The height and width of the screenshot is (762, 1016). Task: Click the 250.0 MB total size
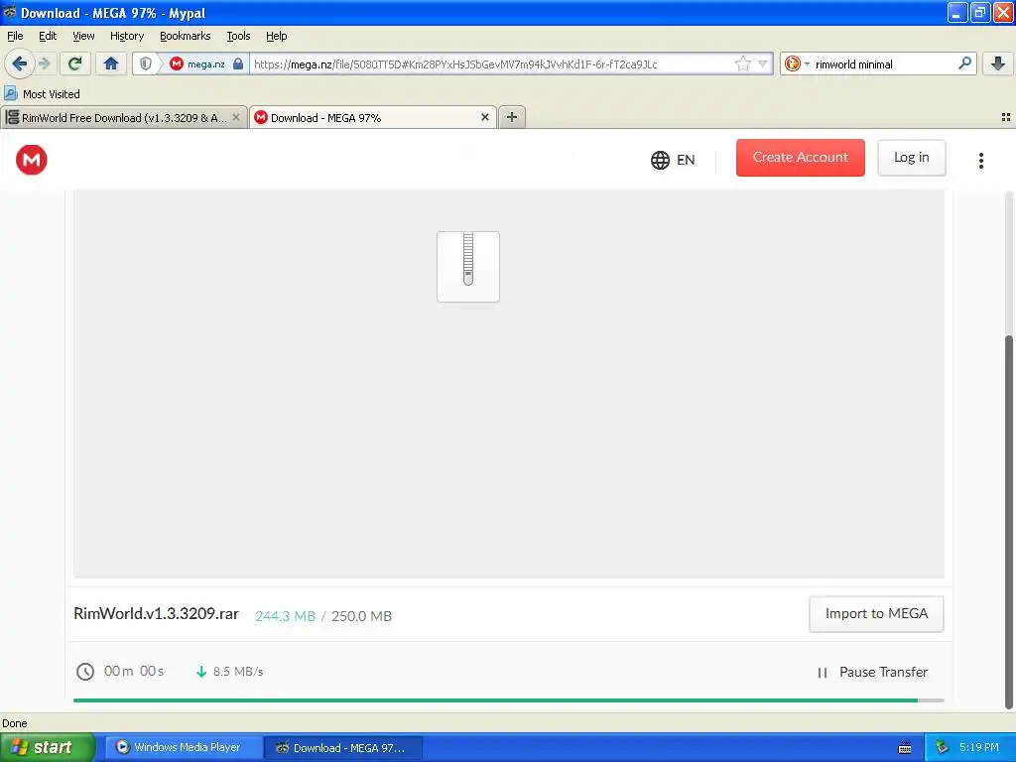pos(361,616)
